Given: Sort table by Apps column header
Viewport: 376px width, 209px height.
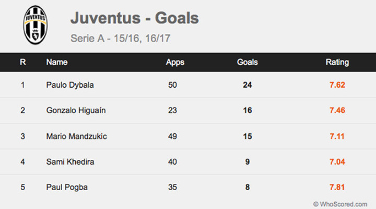Looking at the screenshot, I should [175, 62].
